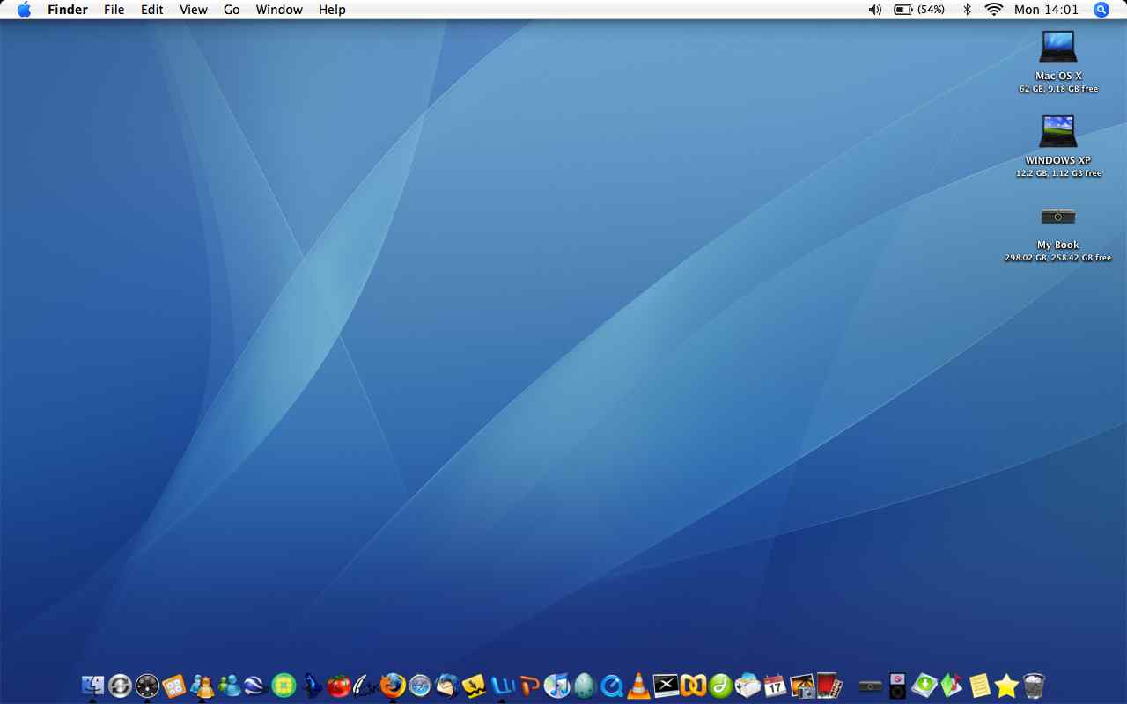Open the Bluetooth menu bar item
The height and width of the screenshot is (704, 1127).
[966, 10]
